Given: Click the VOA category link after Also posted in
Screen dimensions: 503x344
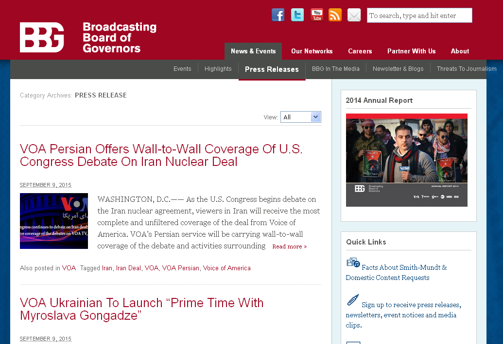Looking at the screenshot, I should (69, 268).
